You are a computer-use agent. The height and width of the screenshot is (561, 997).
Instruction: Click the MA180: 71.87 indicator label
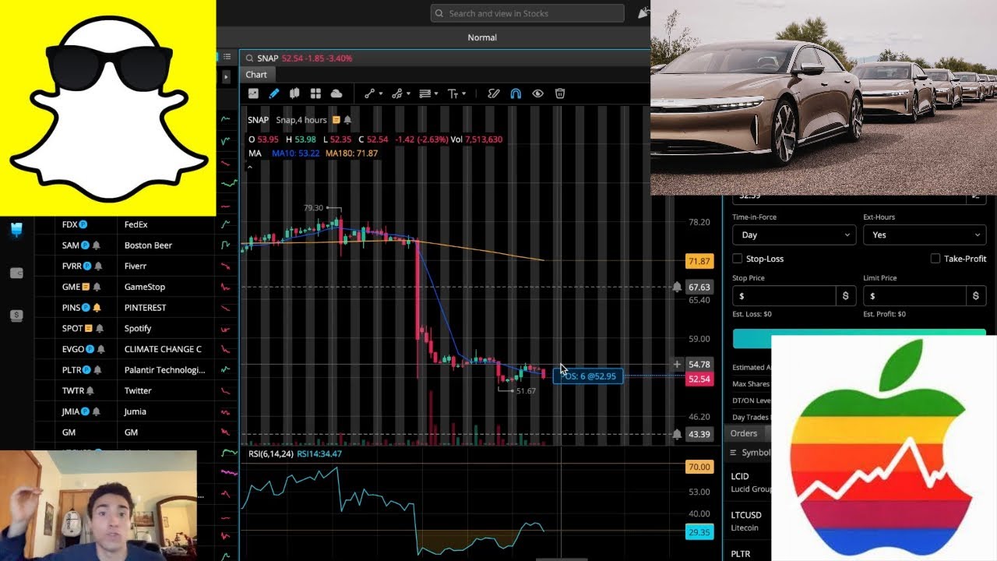(351, 153)
